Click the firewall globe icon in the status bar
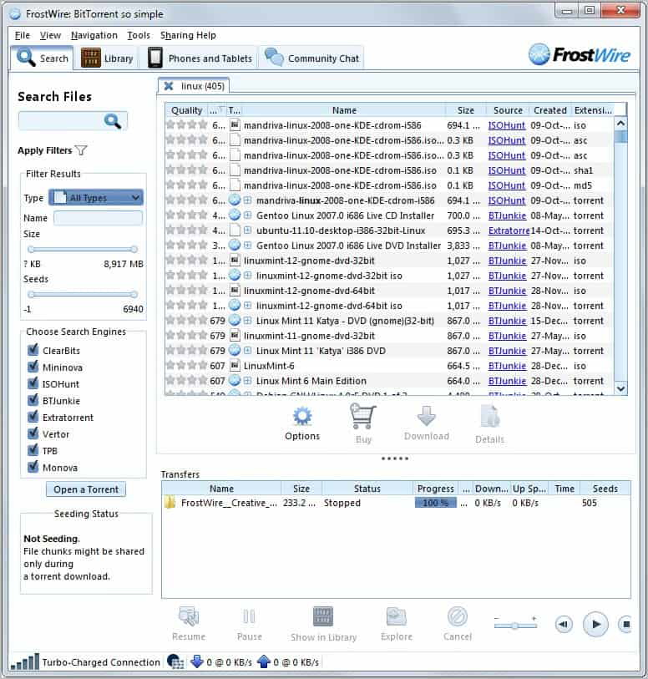The height and width of the screenshot is (679, 648). point(175,661)
